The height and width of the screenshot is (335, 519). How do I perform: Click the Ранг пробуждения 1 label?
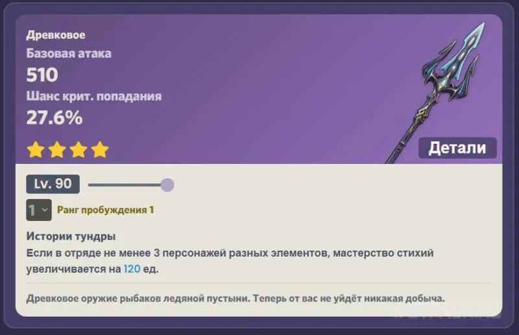105,210
